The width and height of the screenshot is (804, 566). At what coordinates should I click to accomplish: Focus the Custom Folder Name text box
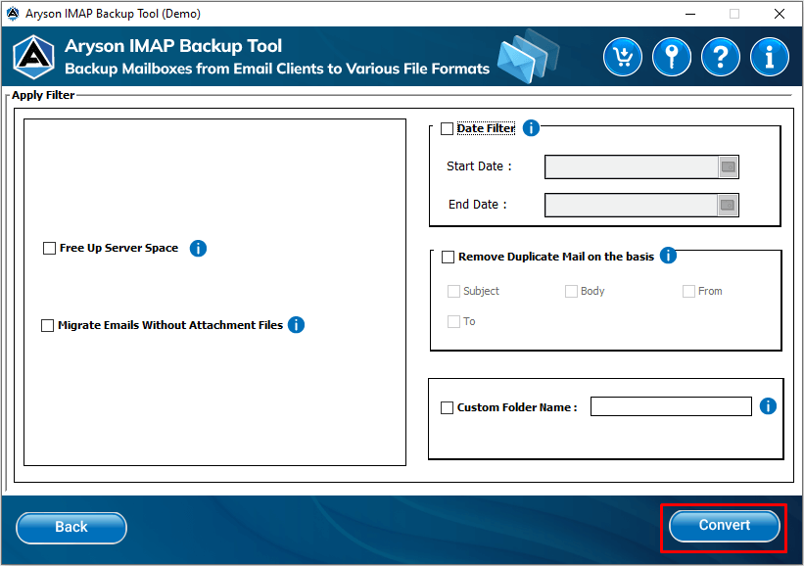pos(671,406)
